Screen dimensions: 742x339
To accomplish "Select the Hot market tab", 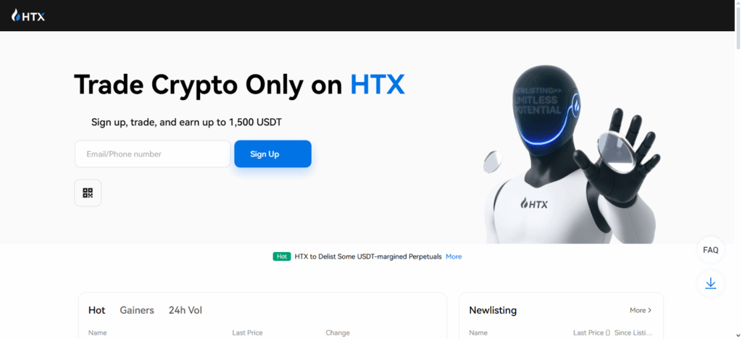I will [96, 311].
